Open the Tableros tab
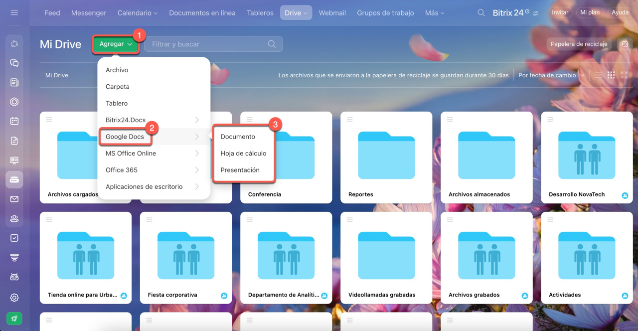The image size is (638, 331). coord(260,13)
